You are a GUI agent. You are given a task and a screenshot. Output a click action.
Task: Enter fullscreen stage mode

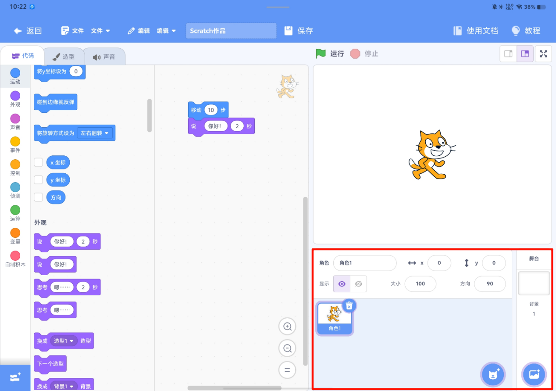tap(543, 54)
